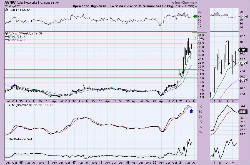Click the -10 label on PMO axis
The image size is (250, 165).
pyautogui.click(x=200, y=132)
